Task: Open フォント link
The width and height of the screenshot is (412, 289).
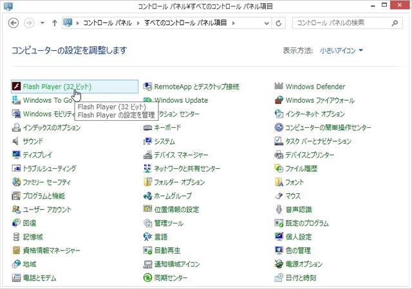Action: 295,182
